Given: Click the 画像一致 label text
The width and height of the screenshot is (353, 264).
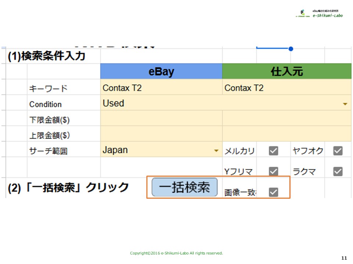Looking at the screenshot, I should coord(240,192).
